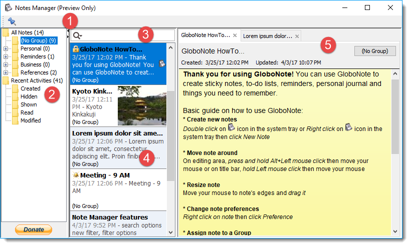Screen dimensions: 410x246
Task: Click the Updated: 4/3/17 10:07 PM text
Action: pos(288,62)
